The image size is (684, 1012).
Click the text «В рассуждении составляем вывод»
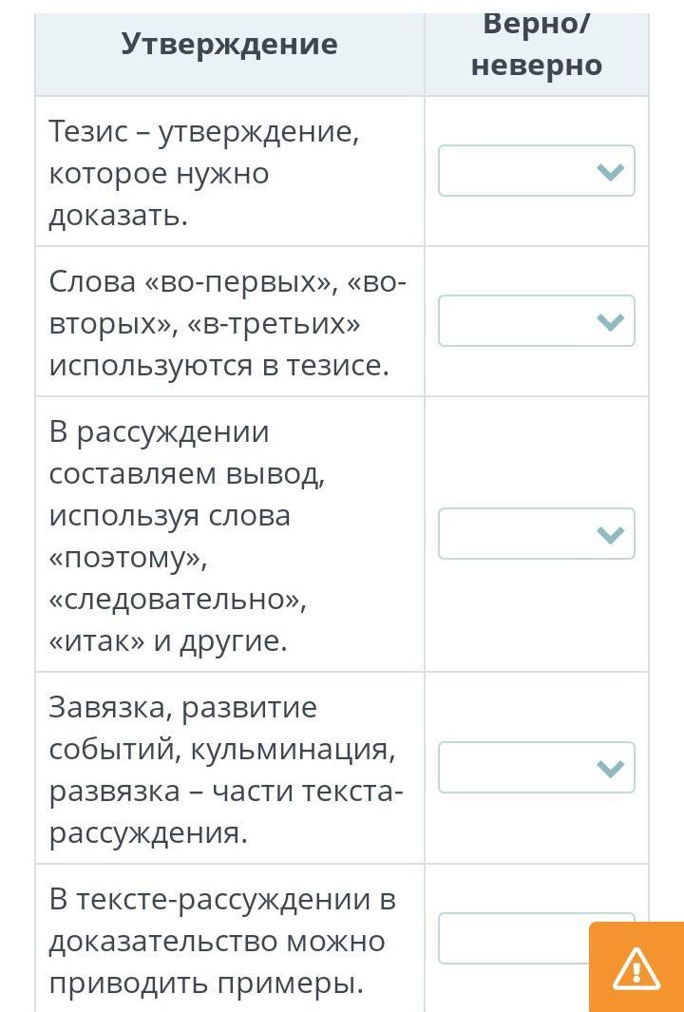[x=187, y=452]
